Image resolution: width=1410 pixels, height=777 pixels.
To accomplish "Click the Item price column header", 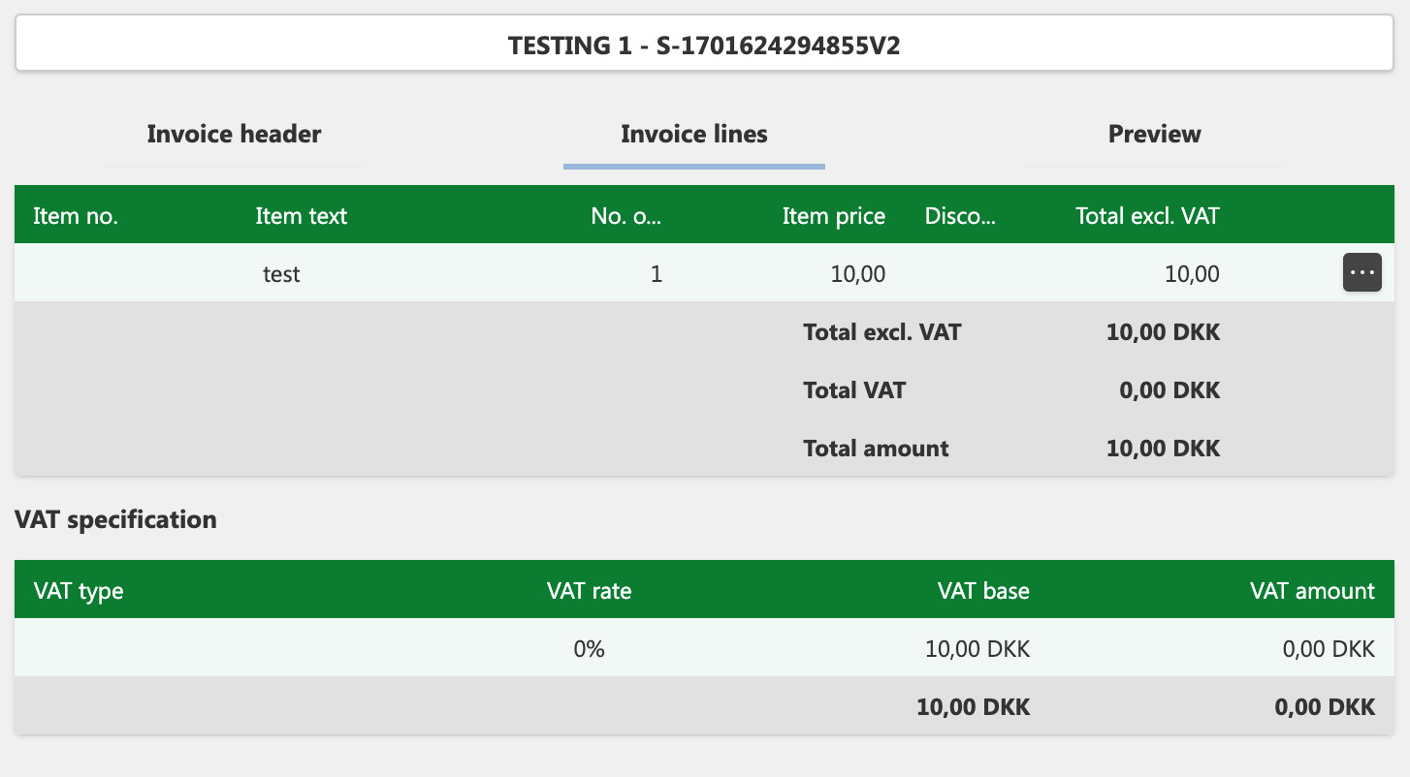I will click(834, 216).
